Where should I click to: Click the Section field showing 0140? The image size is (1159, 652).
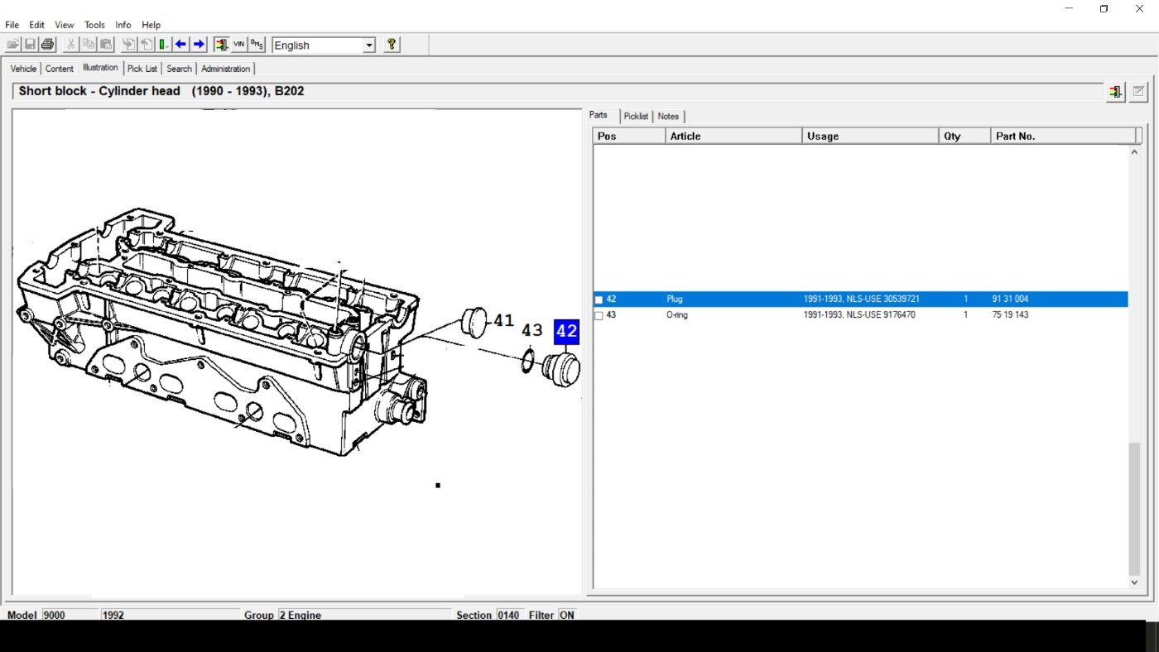pos(509,615)
